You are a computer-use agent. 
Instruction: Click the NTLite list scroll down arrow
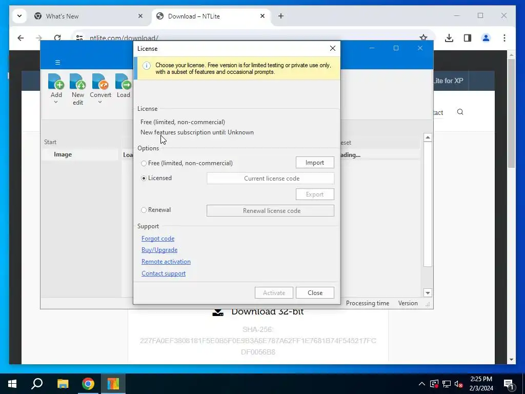428,293
